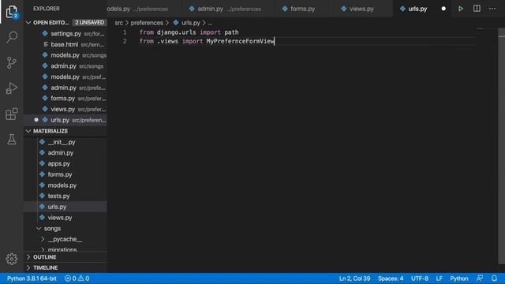This screenshot has height=284, width=505.
Task: Open the Testing flask view
Action: click(x=12, y=139)
